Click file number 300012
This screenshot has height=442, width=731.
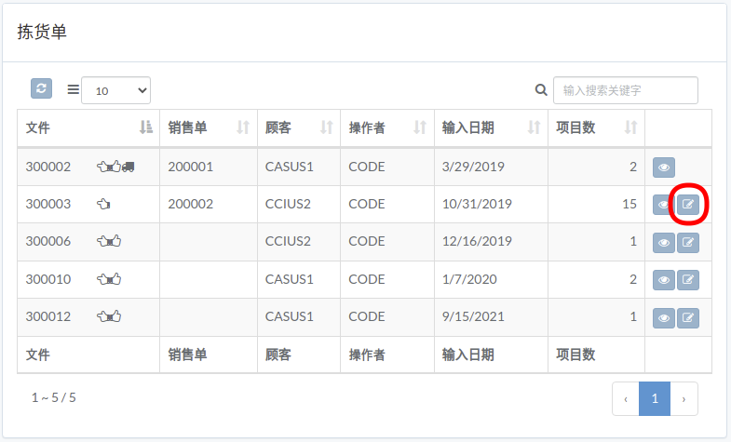(x=48, y=316)
